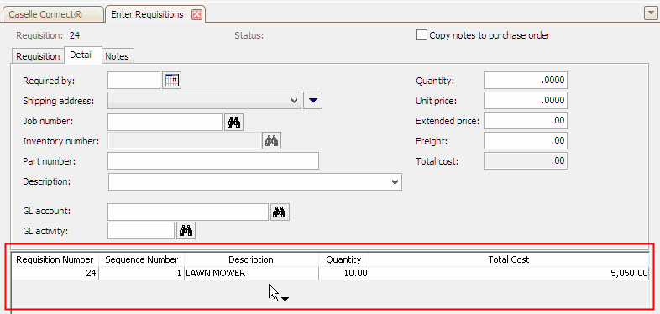Select the LAWN MOWER row in grid
The height and width of the screenshot is (314, 660).
point(331,273)
